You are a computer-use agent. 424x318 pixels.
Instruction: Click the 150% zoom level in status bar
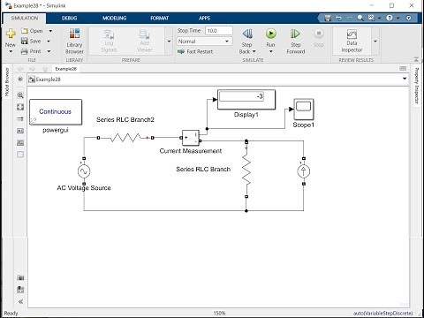[x=219, y=314]
